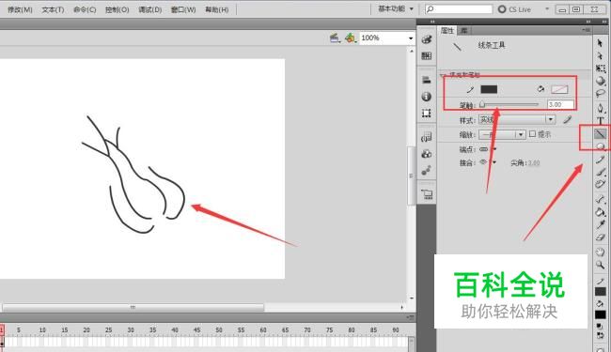611x352 pixels.
Task: Open the Swatches panel grid icon
Action: click(x=427, y=56)
